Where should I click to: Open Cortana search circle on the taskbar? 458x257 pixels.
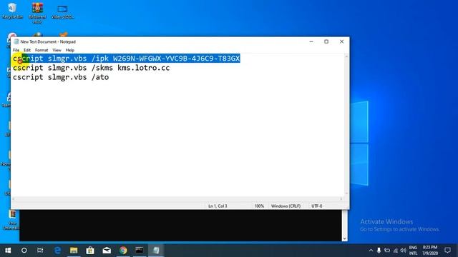coord(24,251)
